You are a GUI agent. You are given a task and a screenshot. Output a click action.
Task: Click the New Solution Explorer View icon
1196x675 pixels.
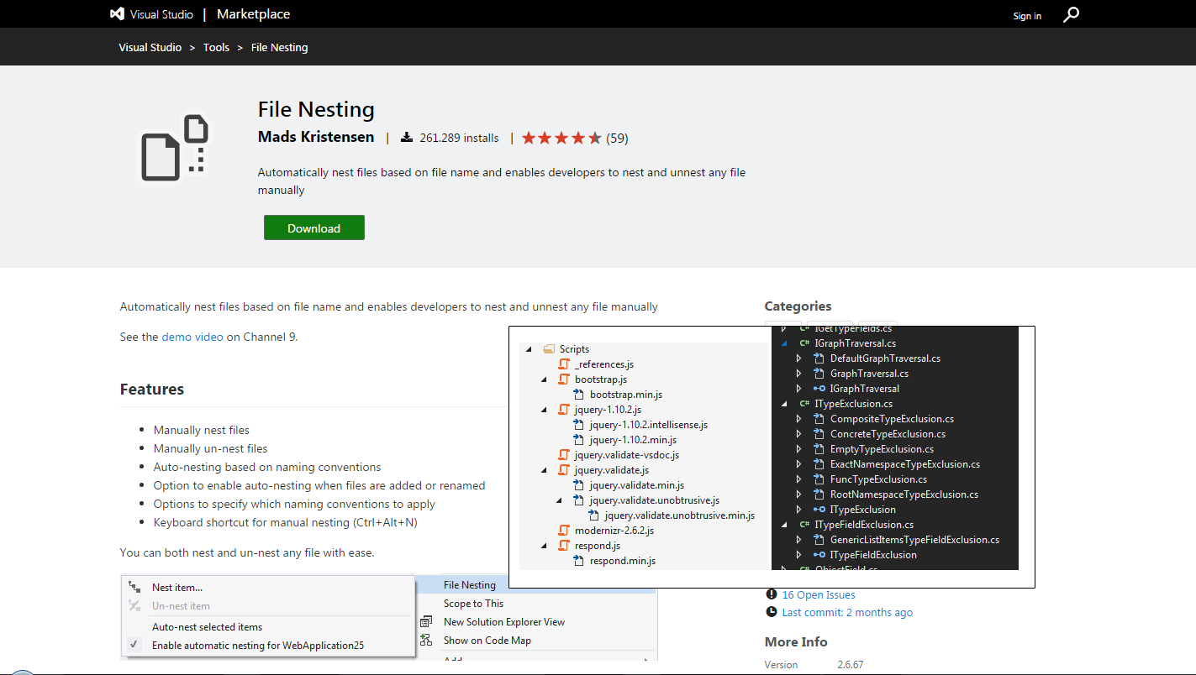pyautogui.click(x=427, y=622)
